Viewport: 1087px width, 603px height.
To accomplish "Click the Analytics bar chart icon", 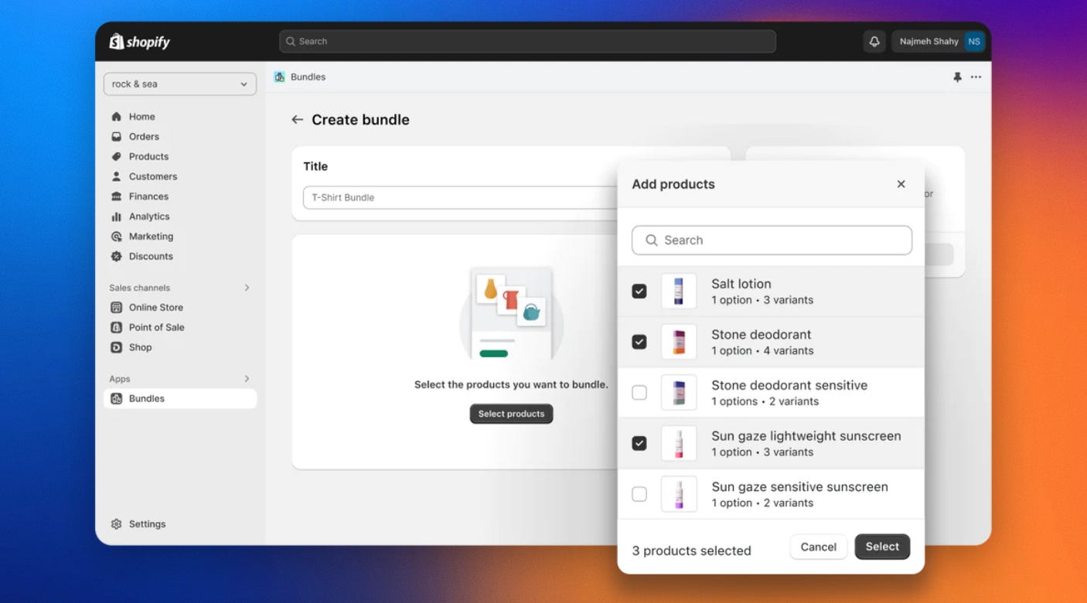I will pyautogui.click(x=117, y=217).
